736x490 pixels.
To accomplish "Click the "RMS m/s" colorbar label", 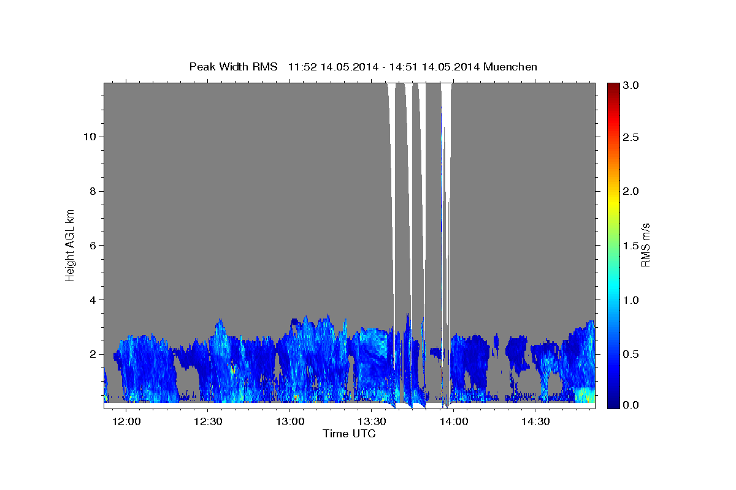I will 645,246.
